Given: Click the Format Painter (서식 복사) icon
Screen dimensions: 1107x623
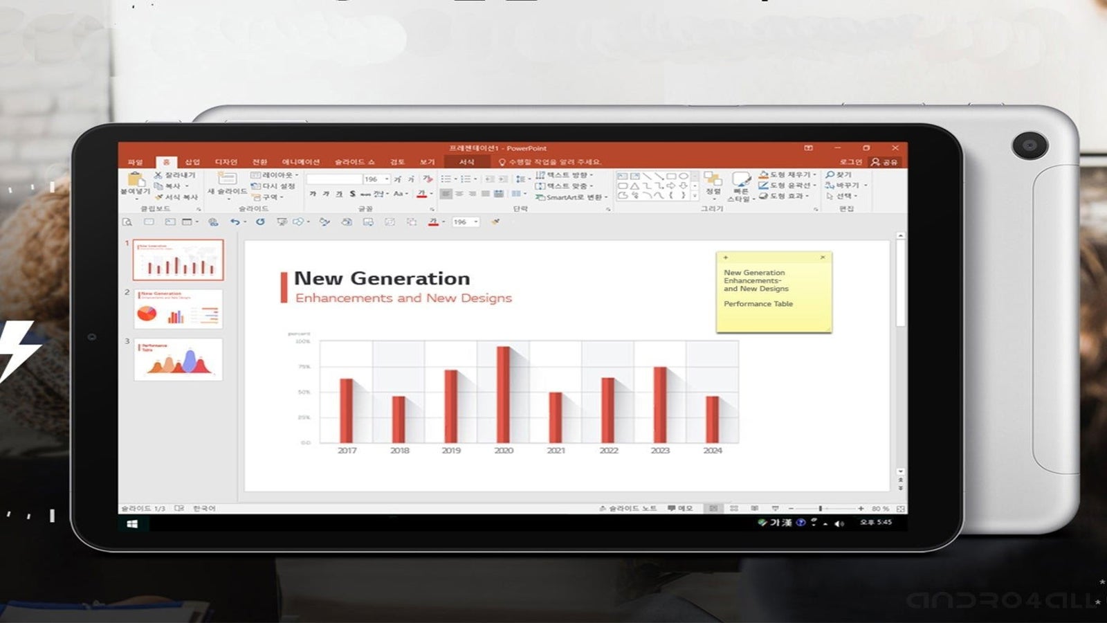Looking at the screenshot, I should click(x=158, y=197).
